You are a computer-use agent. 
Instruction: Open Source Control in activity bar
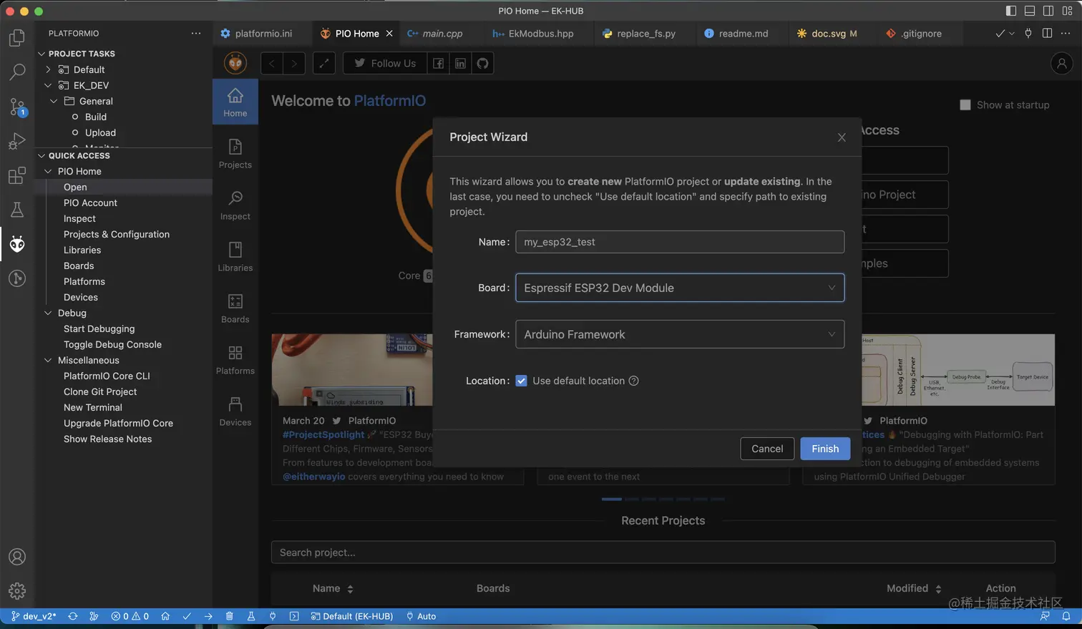17,107
